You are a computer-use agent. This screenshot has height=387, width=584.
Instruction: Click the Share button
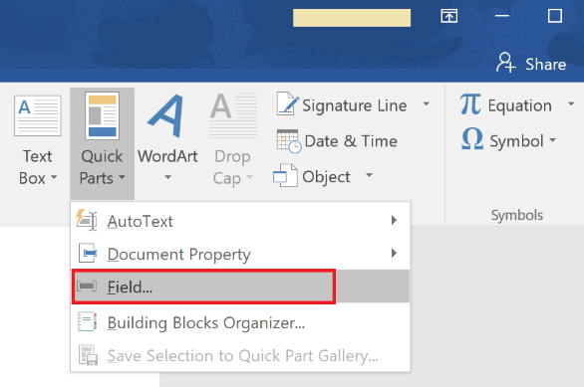531,64
